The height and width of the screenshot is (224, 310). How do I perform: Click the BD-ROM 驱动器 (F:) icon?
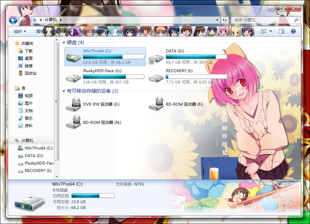click(x=156, y=103)
